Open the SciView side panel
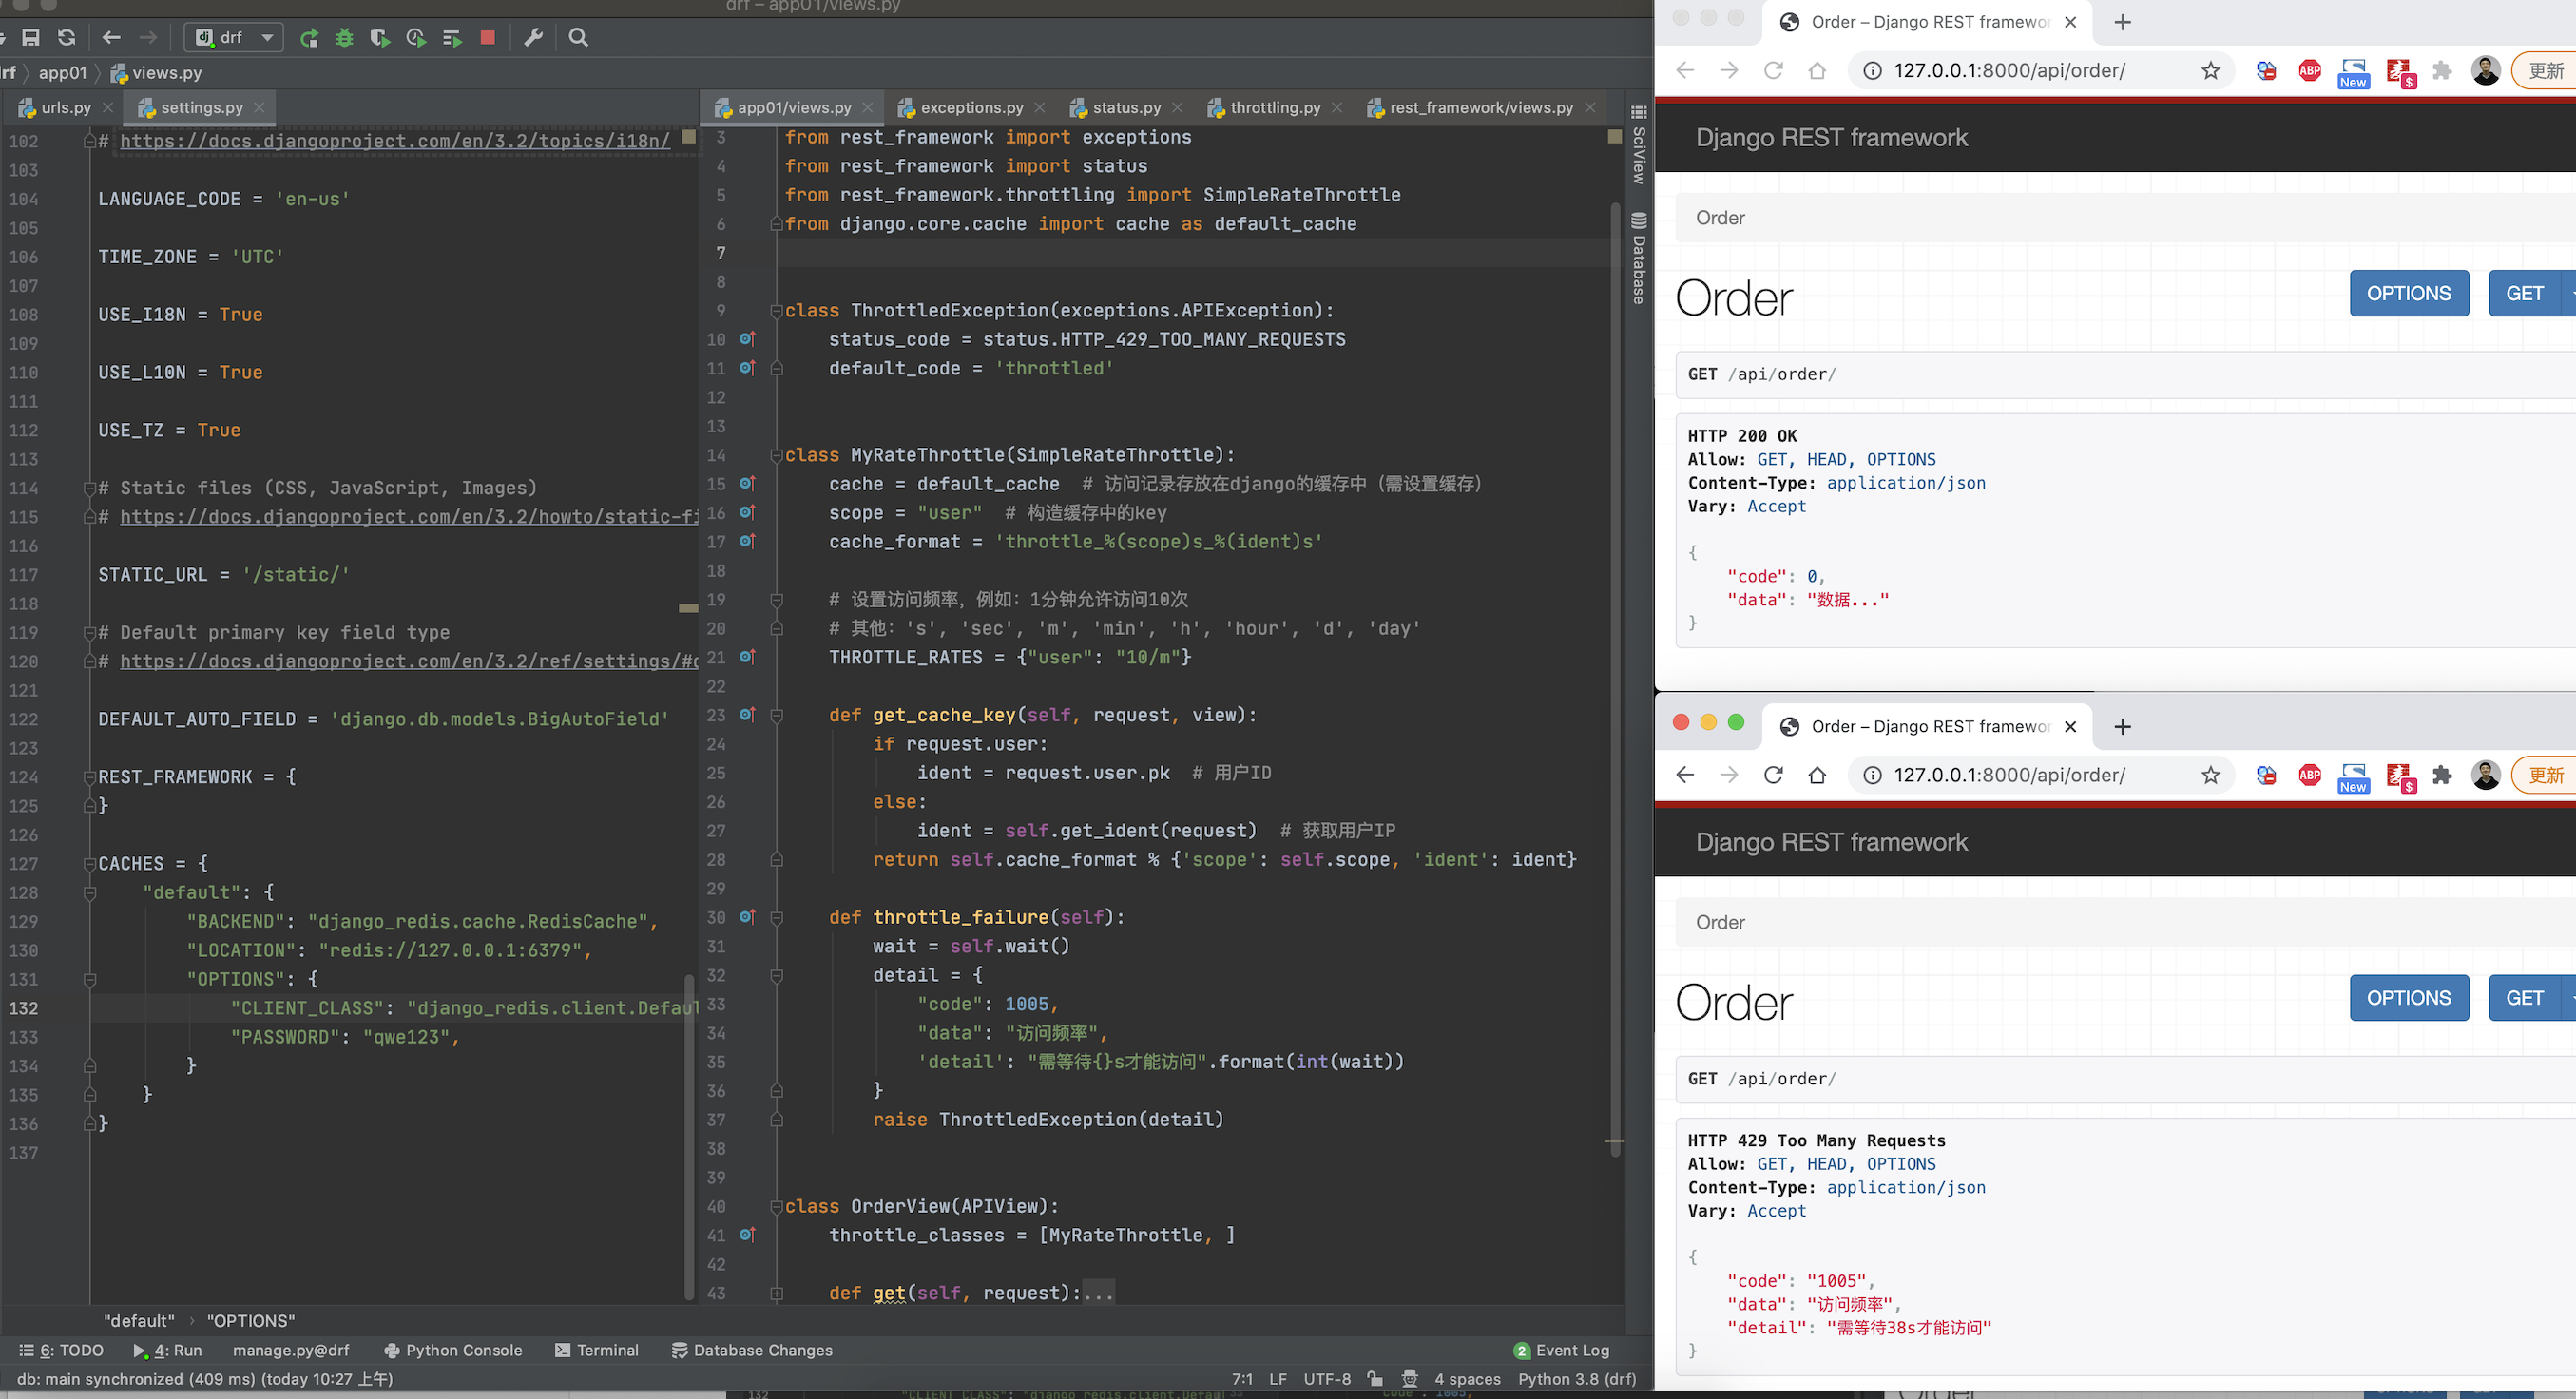Image resolution: width=2576 pixels, height=1399 pixels. tap(1638, 146)
